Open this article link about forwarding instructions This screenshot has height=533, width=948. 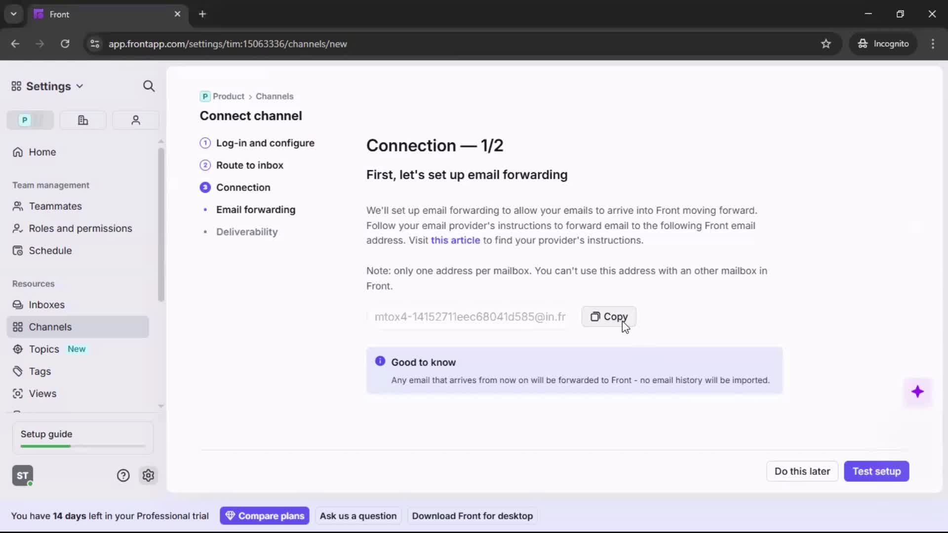click(x=455, y=240)
